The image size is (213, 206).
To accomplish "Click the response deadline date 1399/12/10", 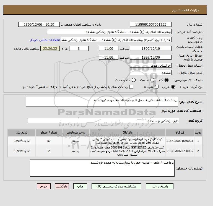I will point(151,48).
